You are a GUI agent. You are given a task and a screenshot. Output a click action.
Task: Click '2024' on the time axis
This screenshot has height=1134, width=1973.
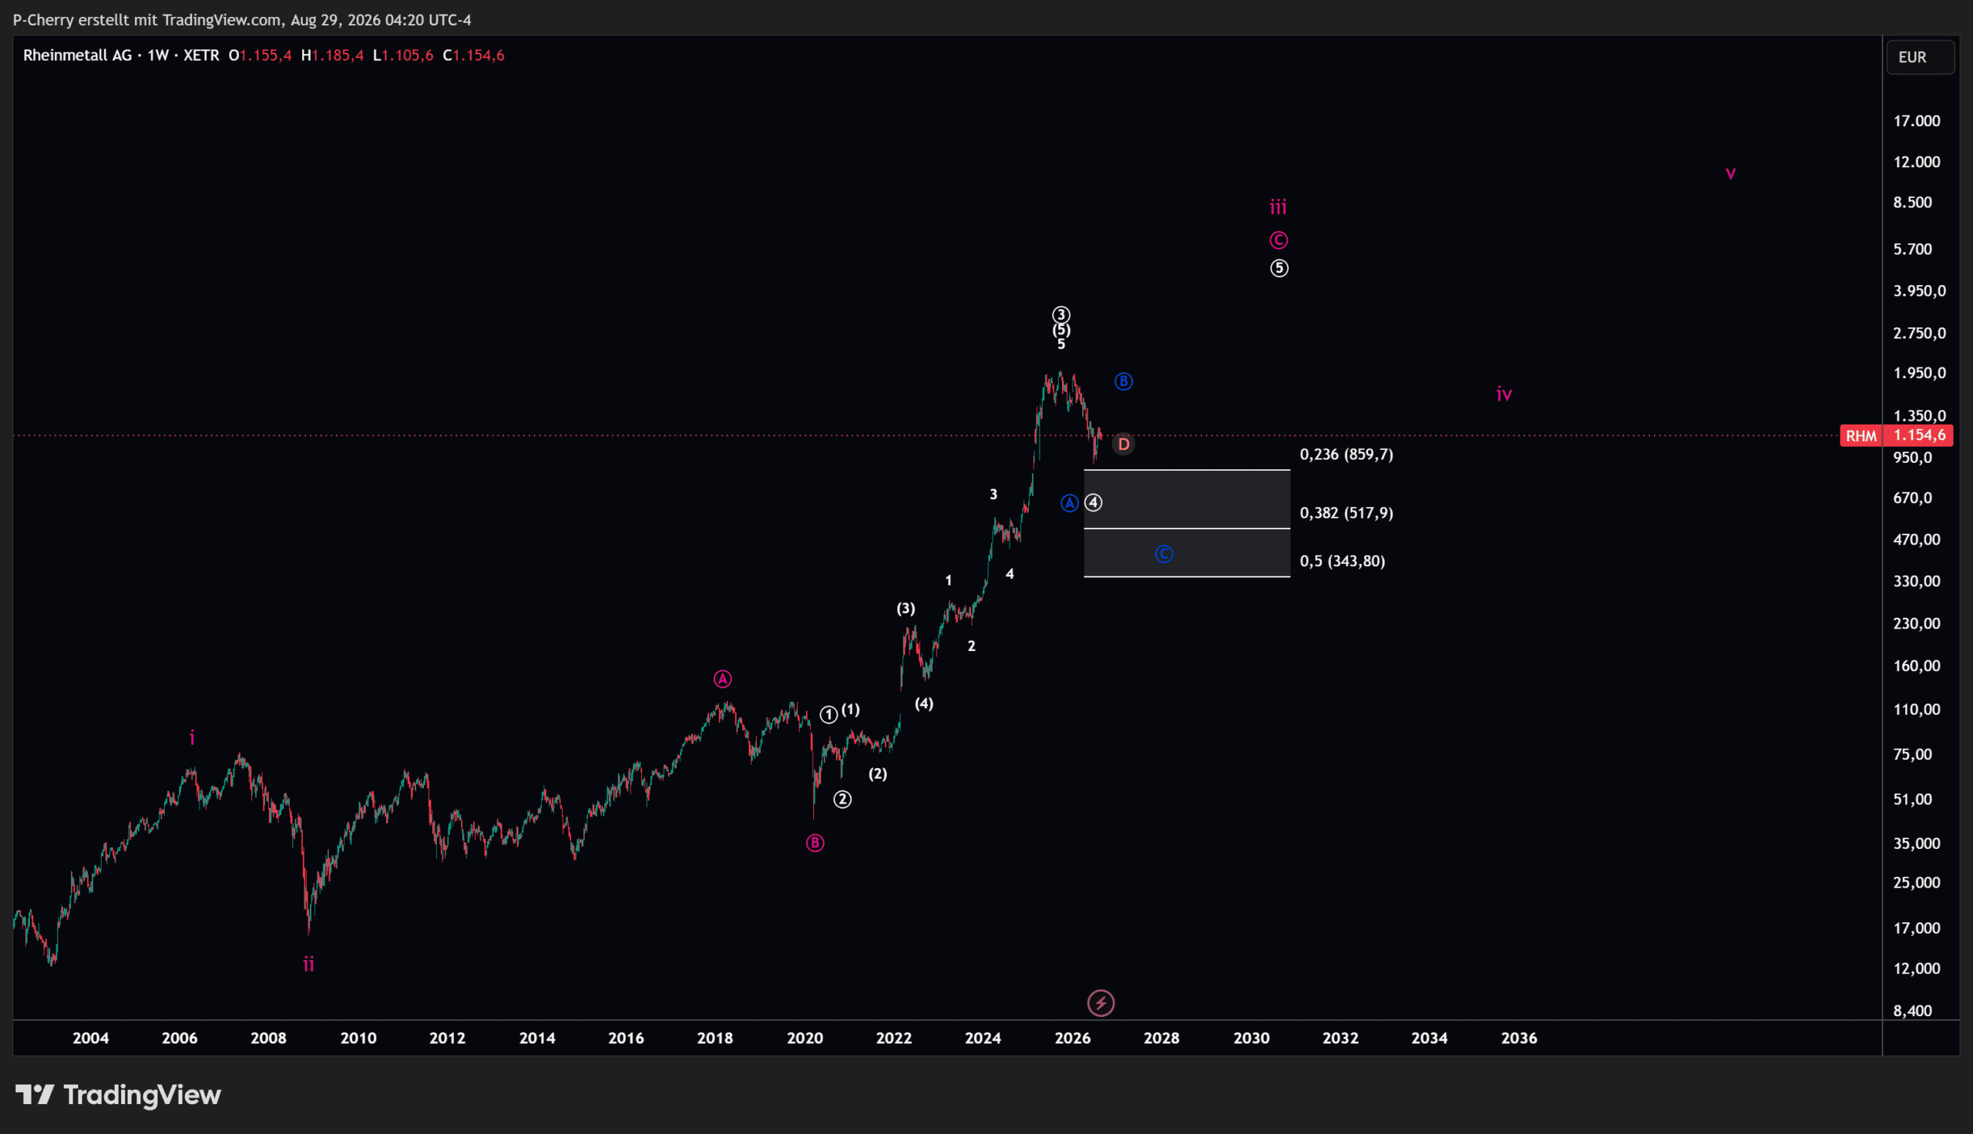coord(983,1038)
